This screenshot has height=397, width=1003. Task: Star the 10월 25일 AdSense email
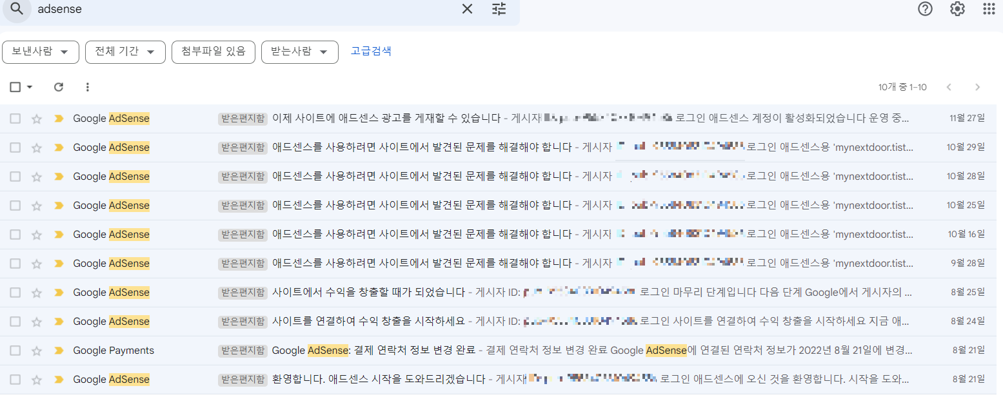37,206
